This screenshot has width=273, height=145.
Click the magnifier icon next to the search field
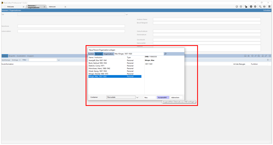pos(165,54)
